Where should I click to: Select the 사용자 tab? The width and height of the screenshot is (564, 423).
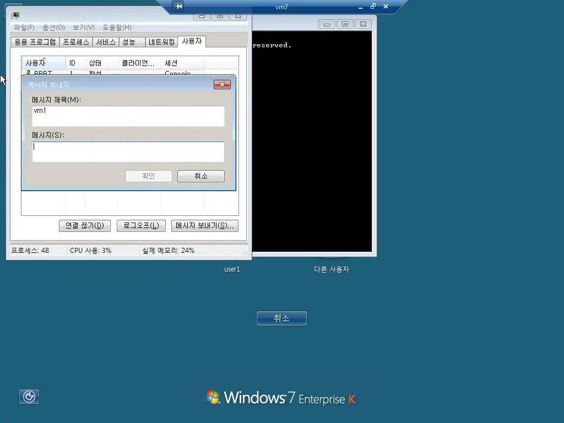(x=192, y=41)
